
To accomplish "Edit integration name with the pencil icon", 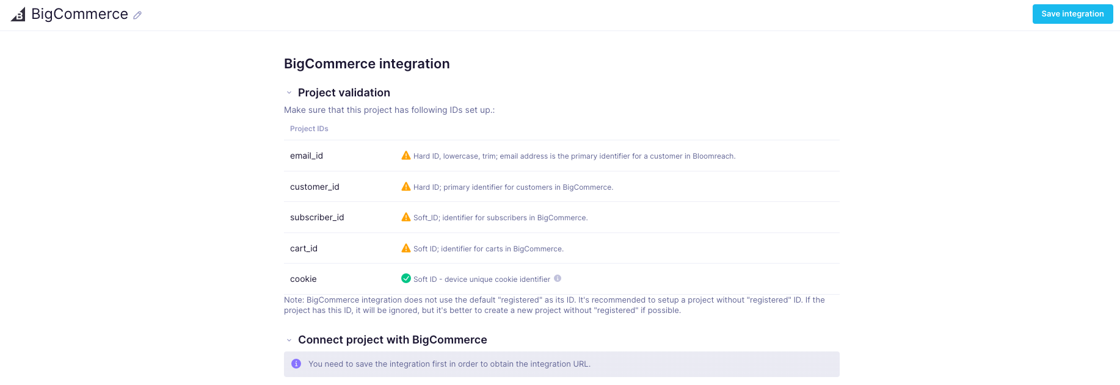I will coord(137,15).
